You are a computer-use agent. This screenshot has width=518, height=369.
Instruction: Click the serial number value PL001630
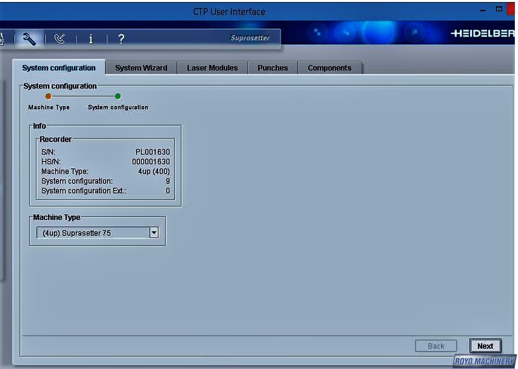click(x=153, y=152)
